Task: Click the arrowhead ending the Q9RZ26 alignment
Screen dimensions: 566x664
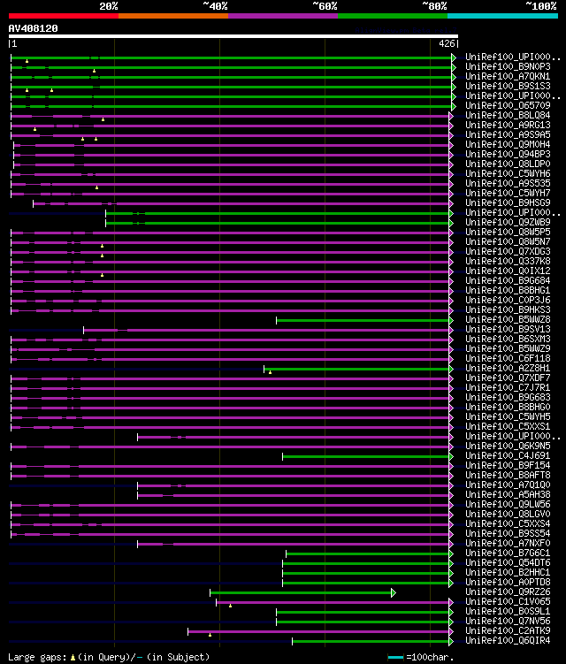Action: tap(394, 593)
